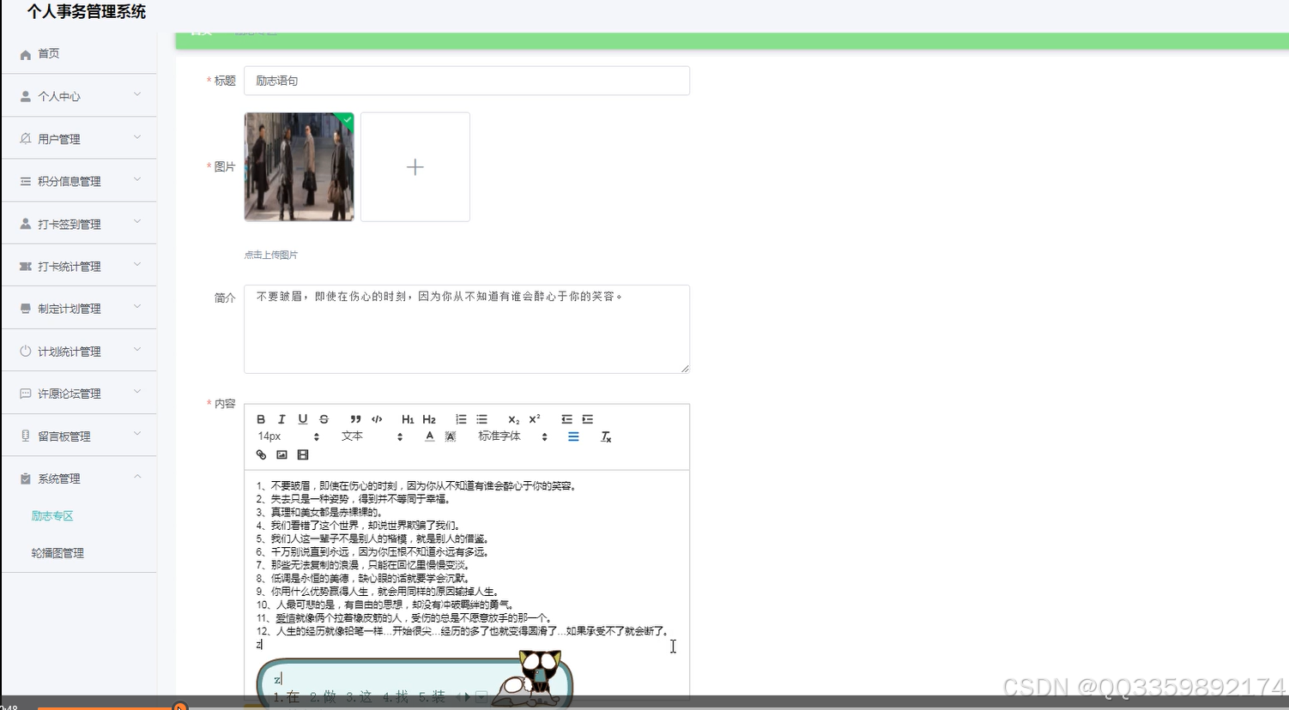Open text alignment options
The height and width of the screenshot is (710, 1289).
[573, 436]
